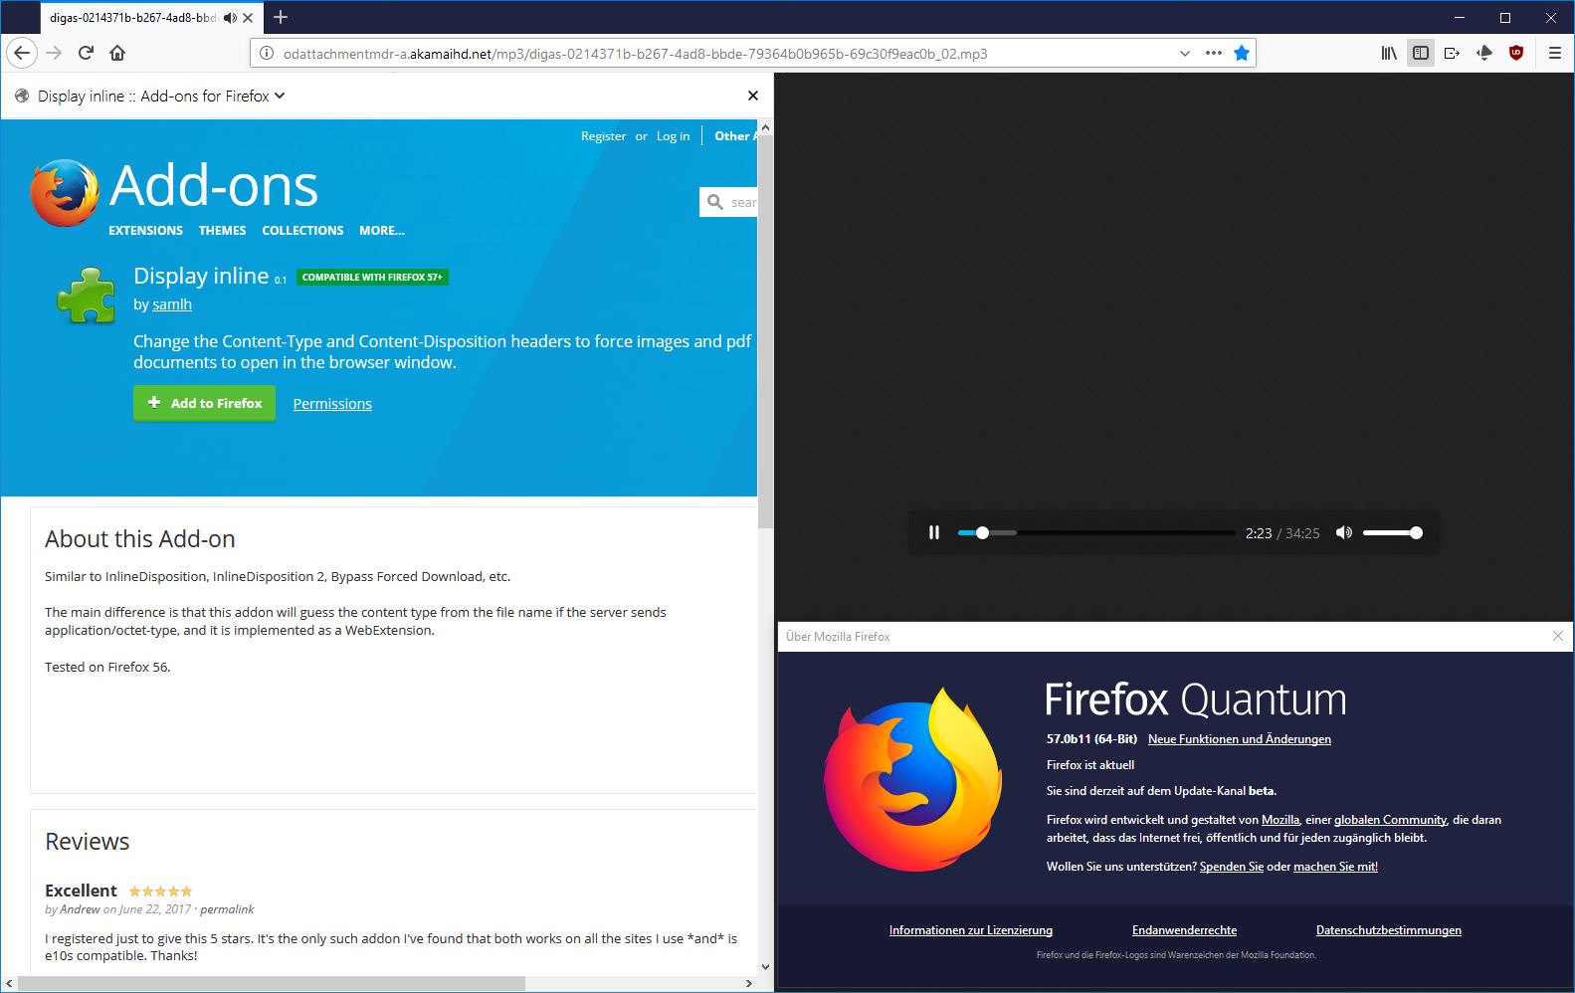Show site information for the mp3 URL

tap(267, 54)
